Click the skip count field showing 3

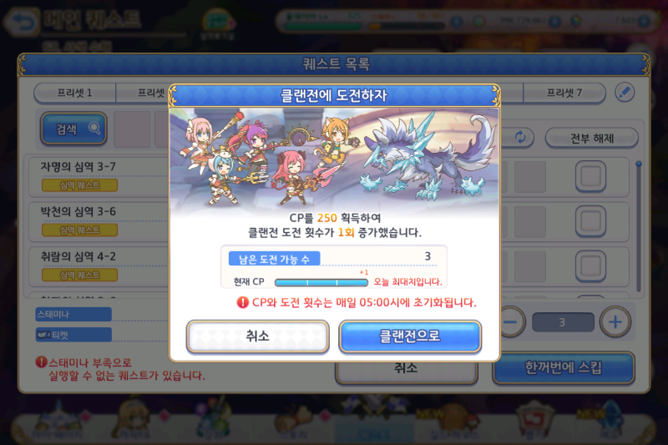click(563, 322)
